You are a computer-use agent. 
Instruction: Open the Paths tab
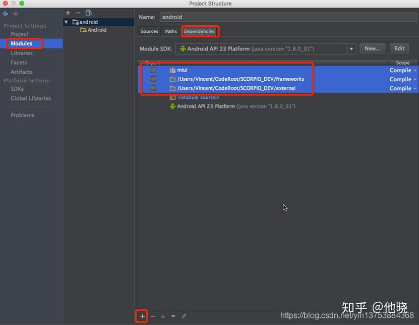(x=170, y=31)
